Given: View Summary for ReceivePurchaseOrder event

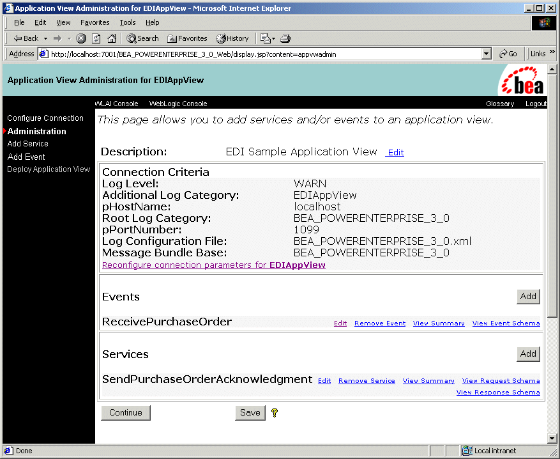Looking at the screenshot, I should [x=439, y=323].
